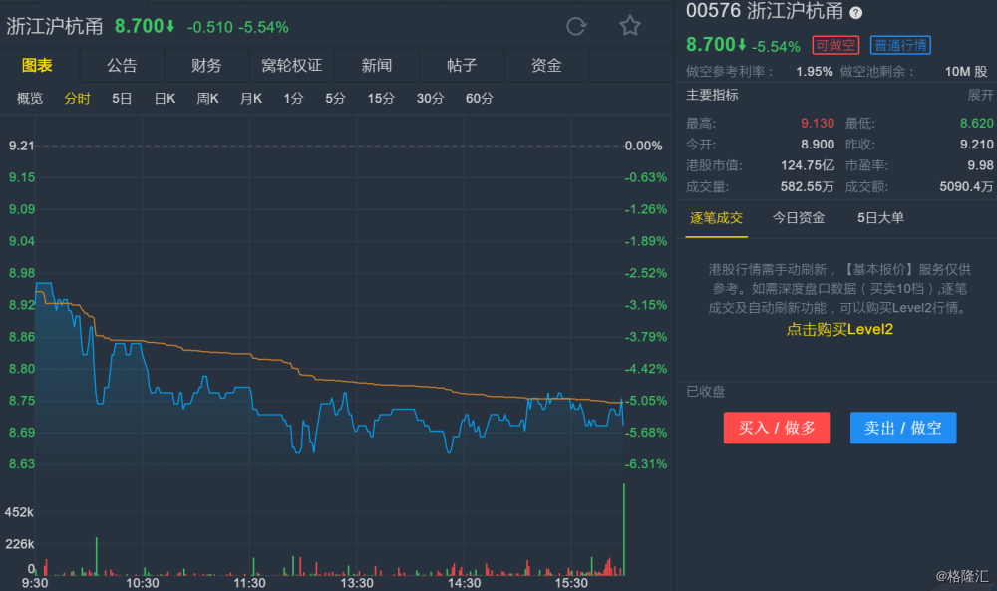Image resolution: width=997 pixels, height=591 pixels.
Task: Click the 点击购买Level2 link
Action: tap(839, 329)
